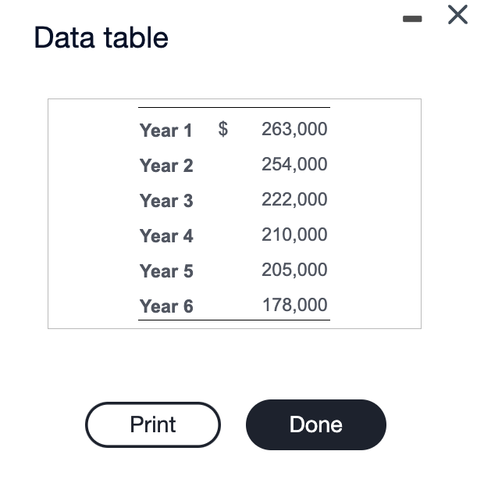Click the 178,000 value cell

[294, 305]
